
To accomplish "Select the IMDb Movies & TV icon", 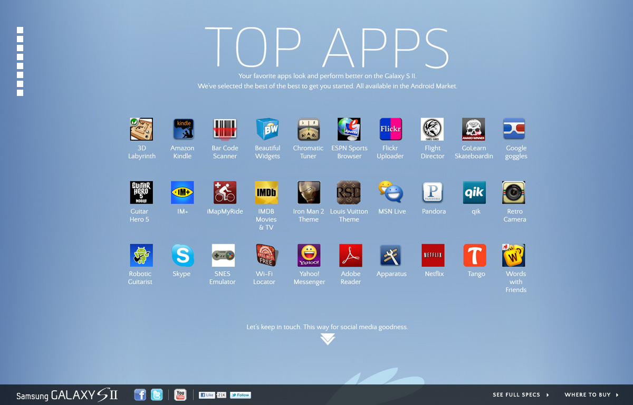I will [266, 192].
